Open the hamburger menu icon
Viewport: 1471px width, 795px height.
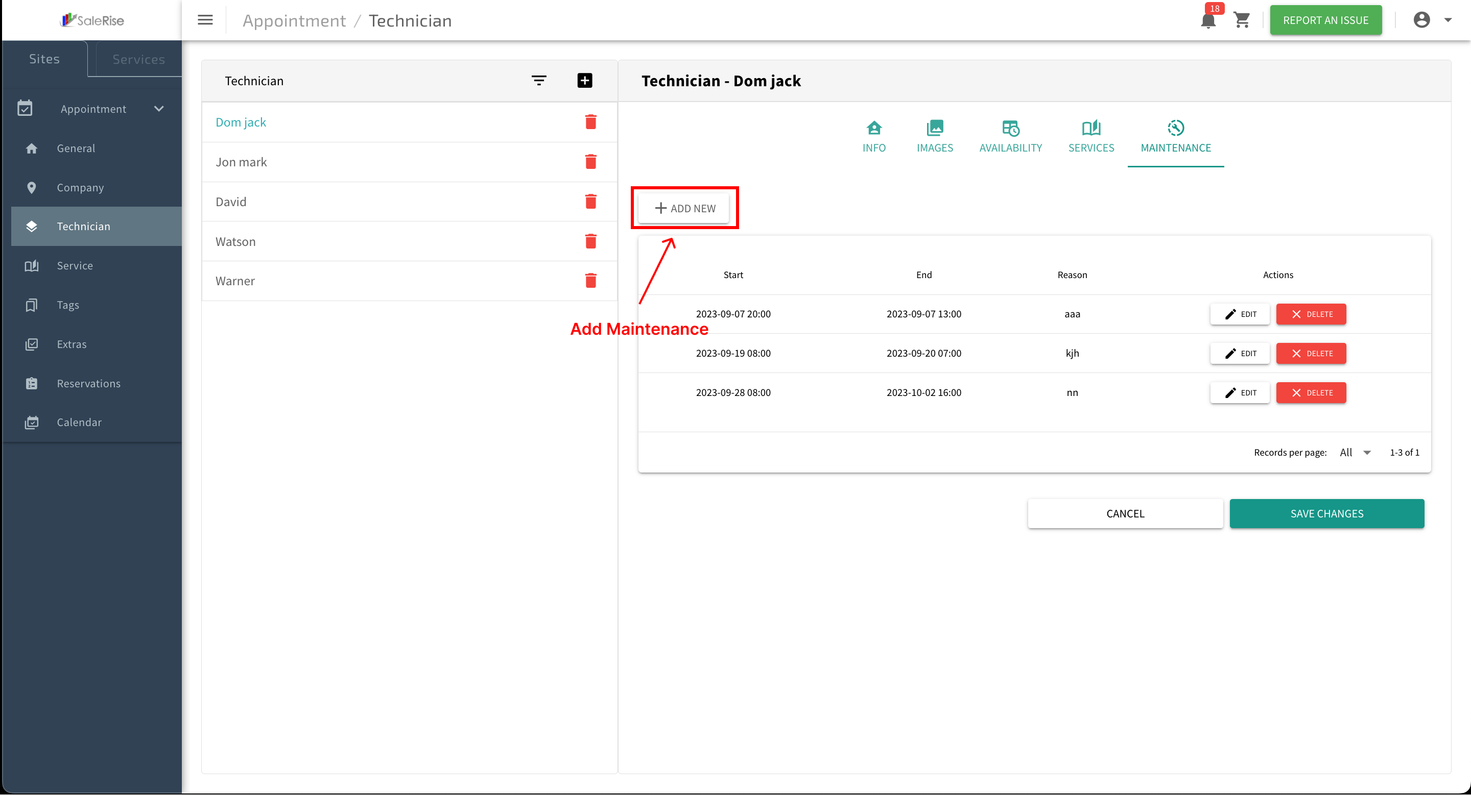[x=205, y=20]
